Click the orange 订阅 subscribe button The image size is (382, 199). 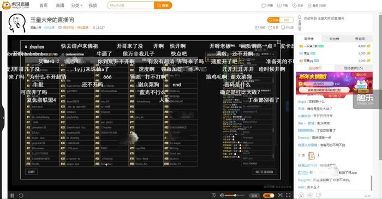click(273, 20)
